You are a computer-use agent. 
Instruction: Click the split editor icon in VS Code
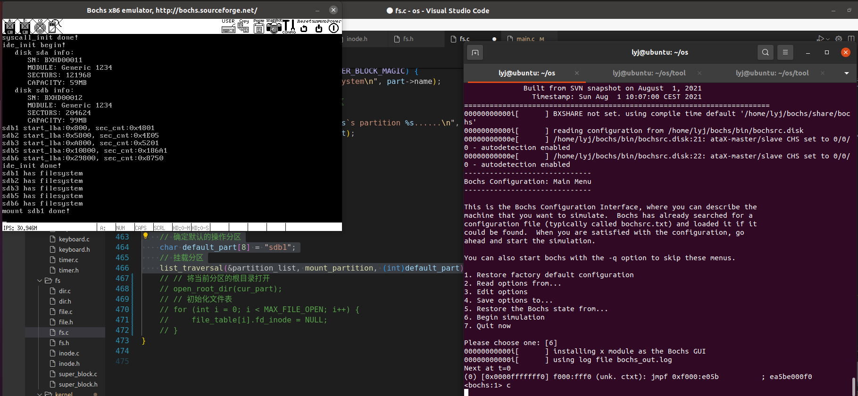click(x=851, y=39)
